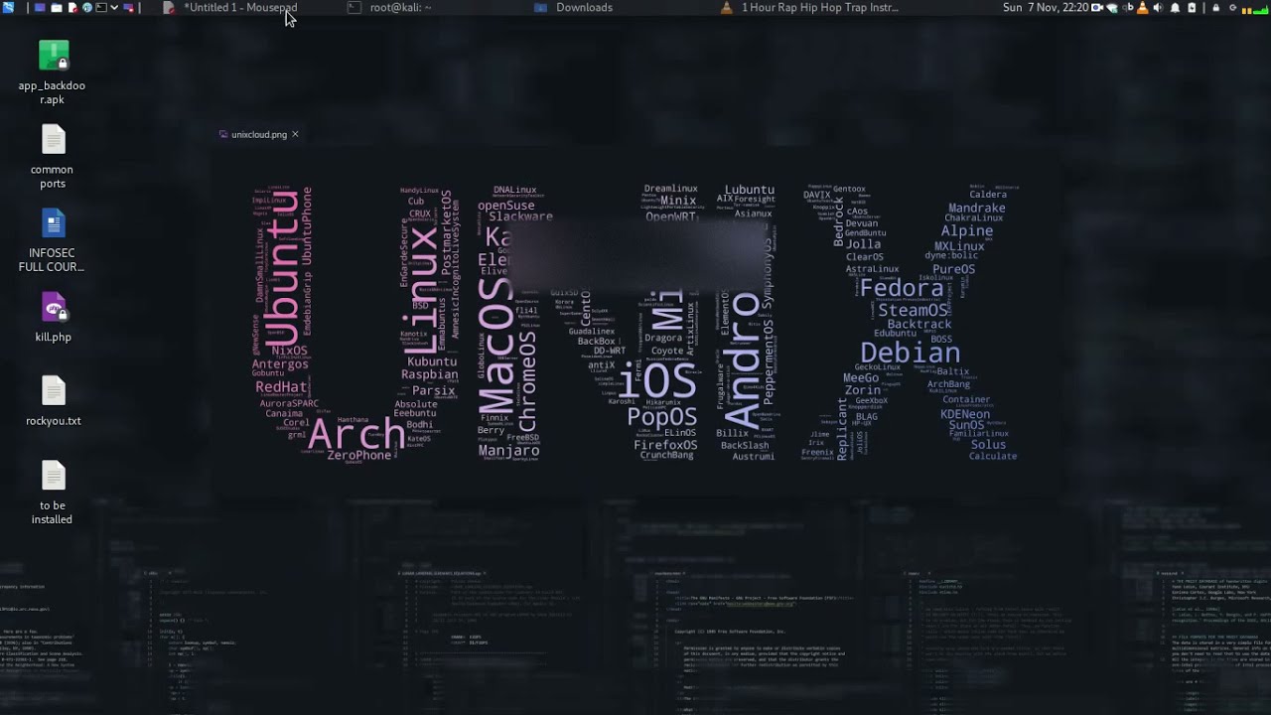The height and width of the screenshot is (715, 1271).
Task: Click the workspace switcher in the panel
Action: [x=129, y=7]
